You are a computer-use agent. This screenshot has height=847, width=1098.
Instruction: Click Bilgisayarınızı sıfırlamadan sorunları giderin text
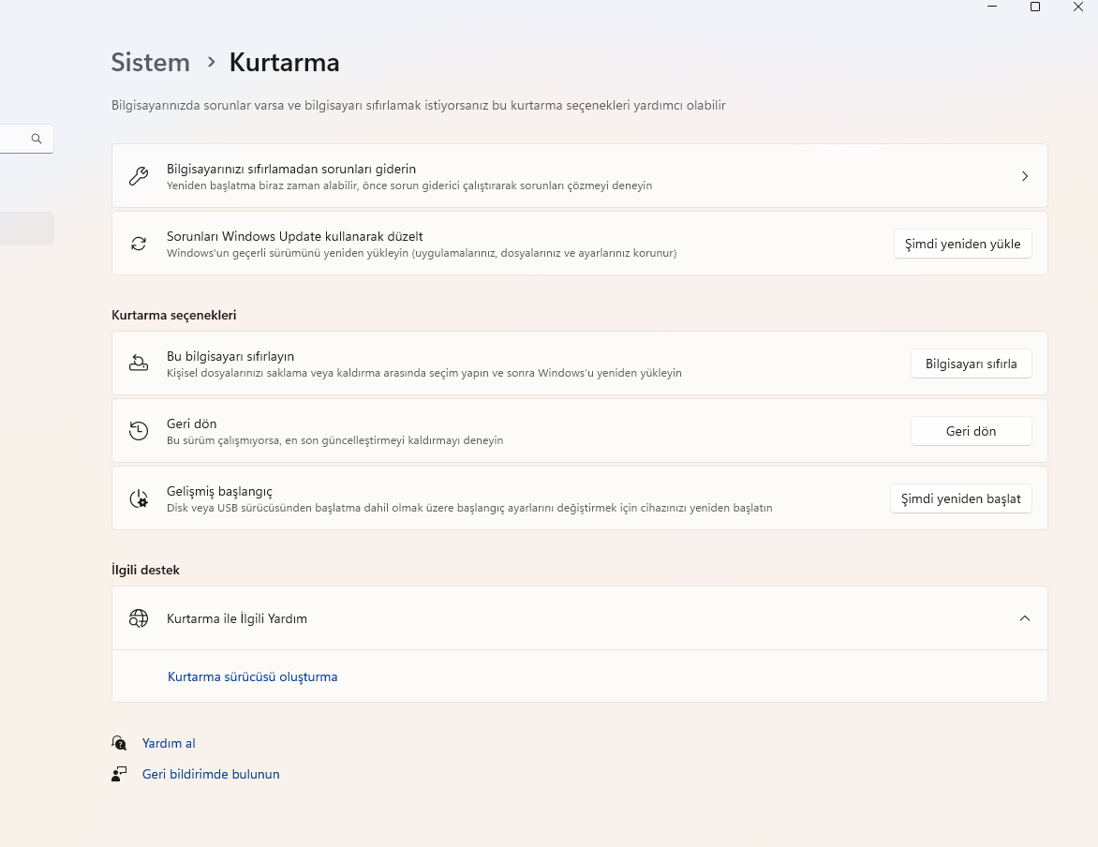click(x=291, y=169)
